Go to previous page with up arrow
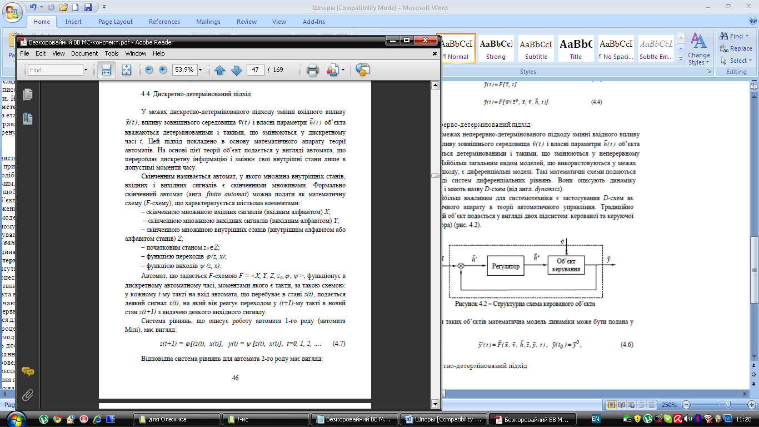The height and width of the screenshot is (427, 759). point(219,70)
